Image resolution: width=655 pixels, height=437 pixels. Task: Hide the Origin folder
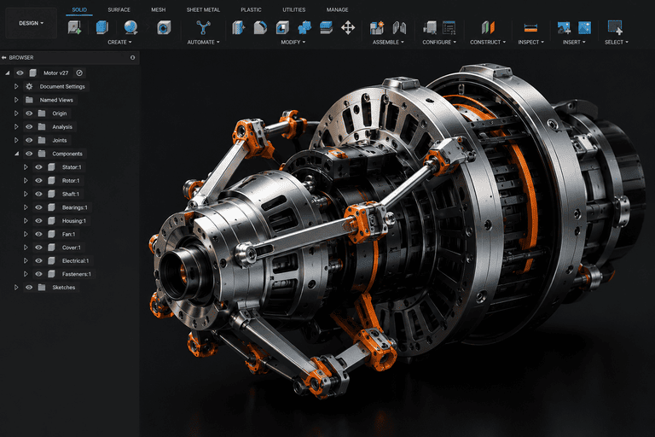(29, 114)
